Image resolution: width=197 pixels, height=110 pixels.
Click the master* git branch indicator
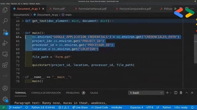point(15,107)
